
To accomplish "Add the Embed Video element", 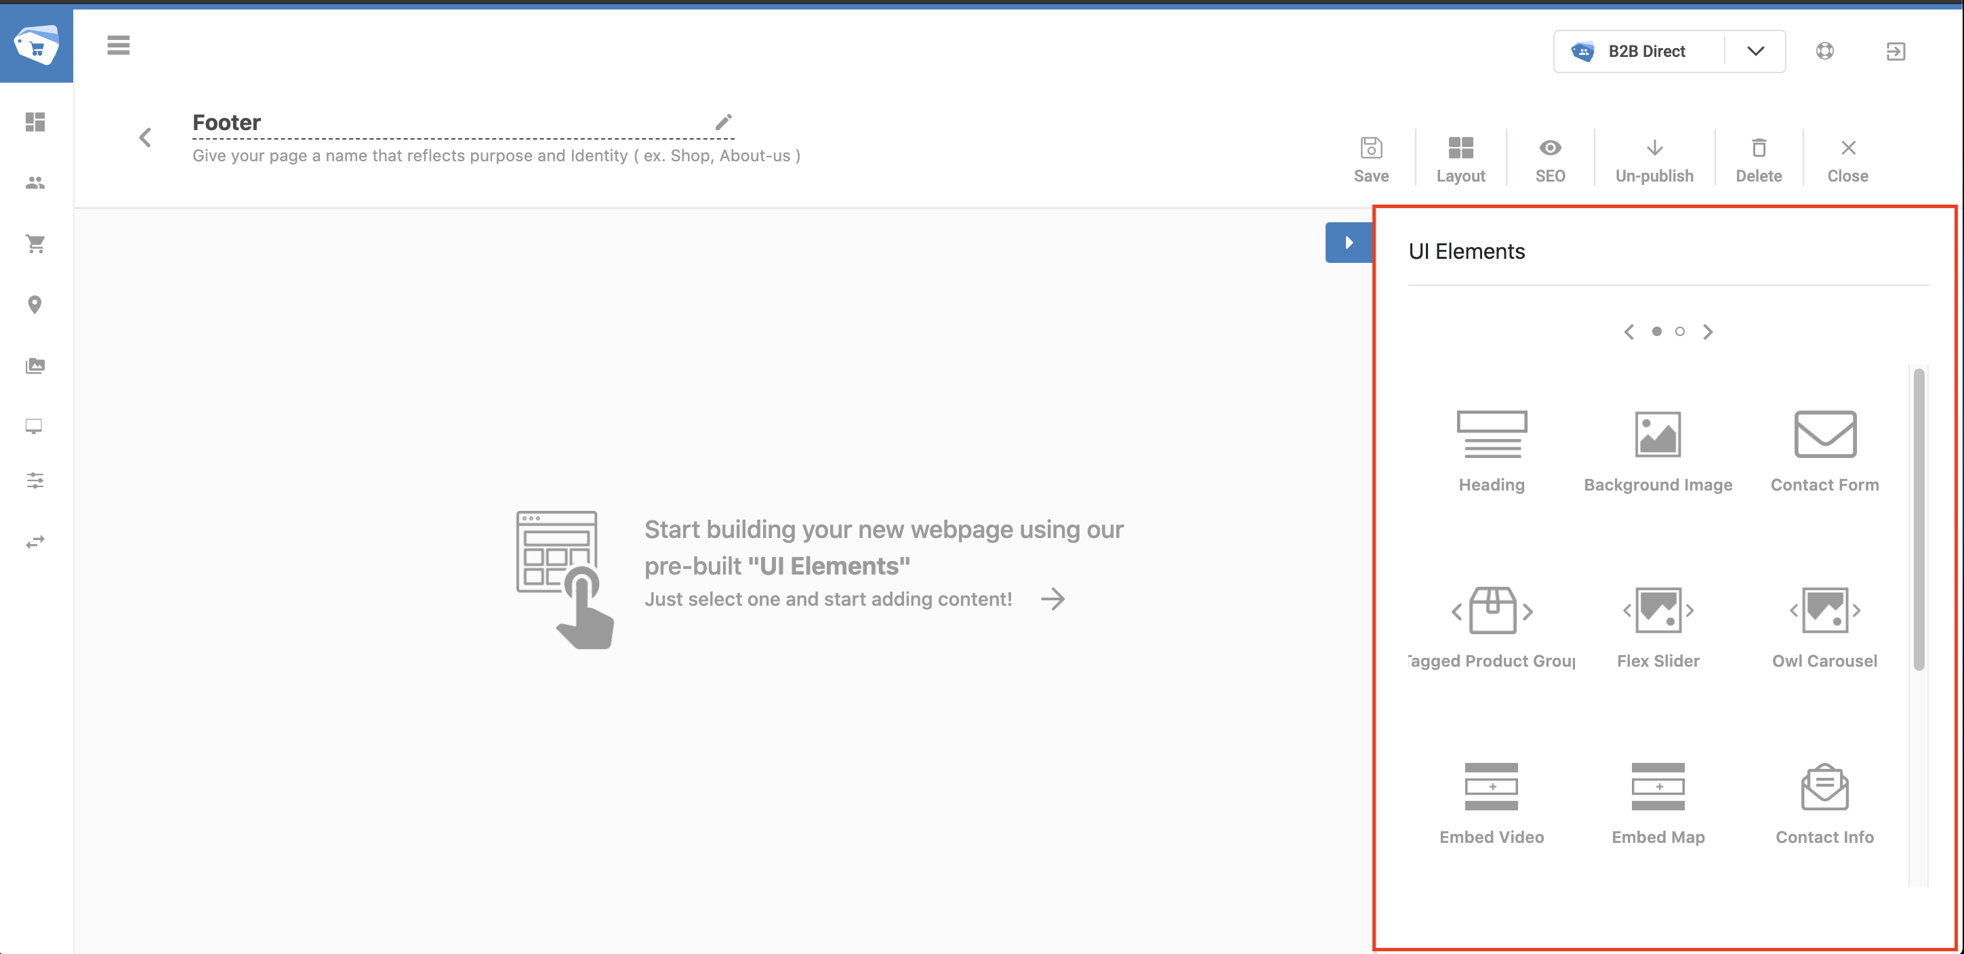I will [1491, 803].
